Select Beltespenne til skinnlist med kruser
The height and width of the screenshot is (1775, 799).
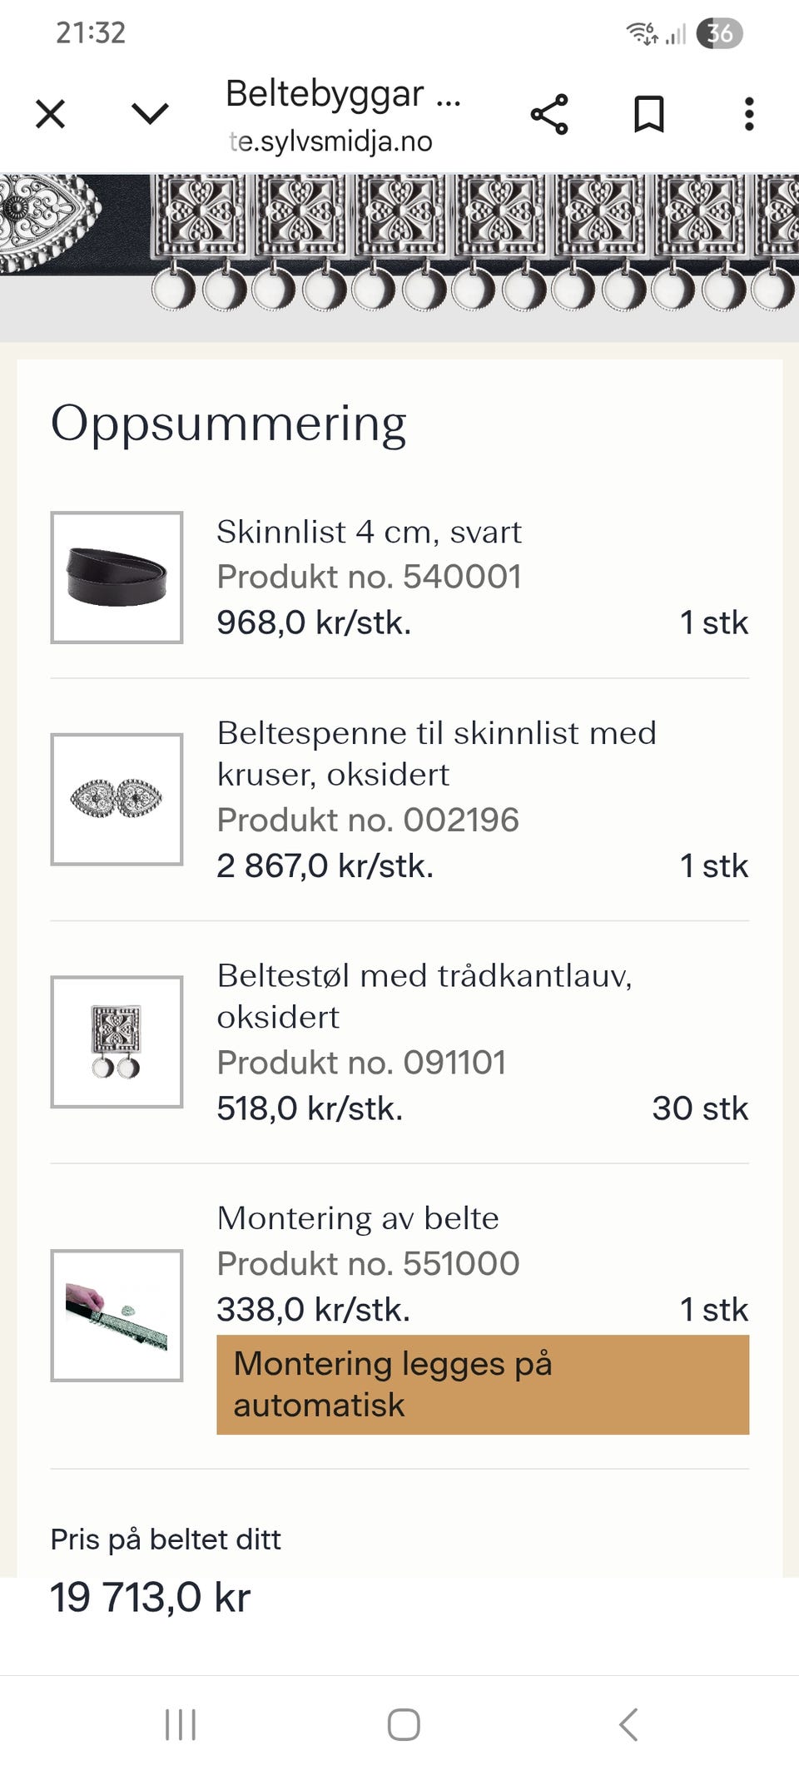coord(436,754)
